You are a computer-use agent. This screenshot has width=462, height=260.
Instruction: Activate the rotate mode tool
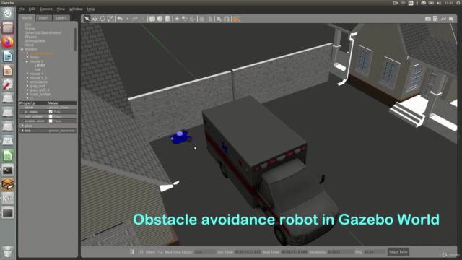pyautogui.click(x=103, y=19)
